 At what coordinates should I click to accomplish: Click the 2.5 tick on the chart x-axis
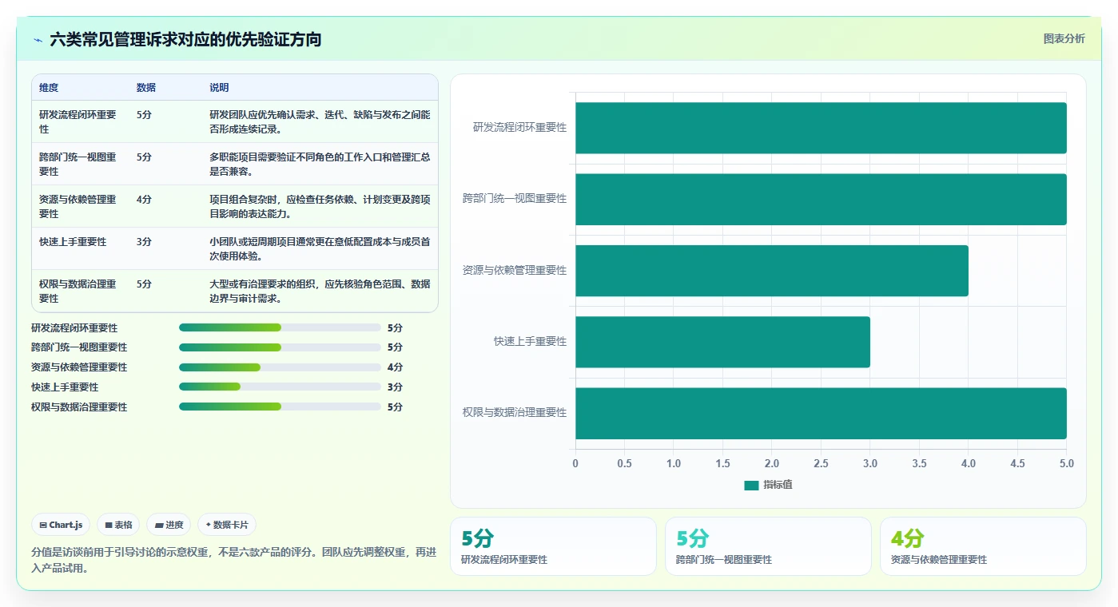point(821,463)
